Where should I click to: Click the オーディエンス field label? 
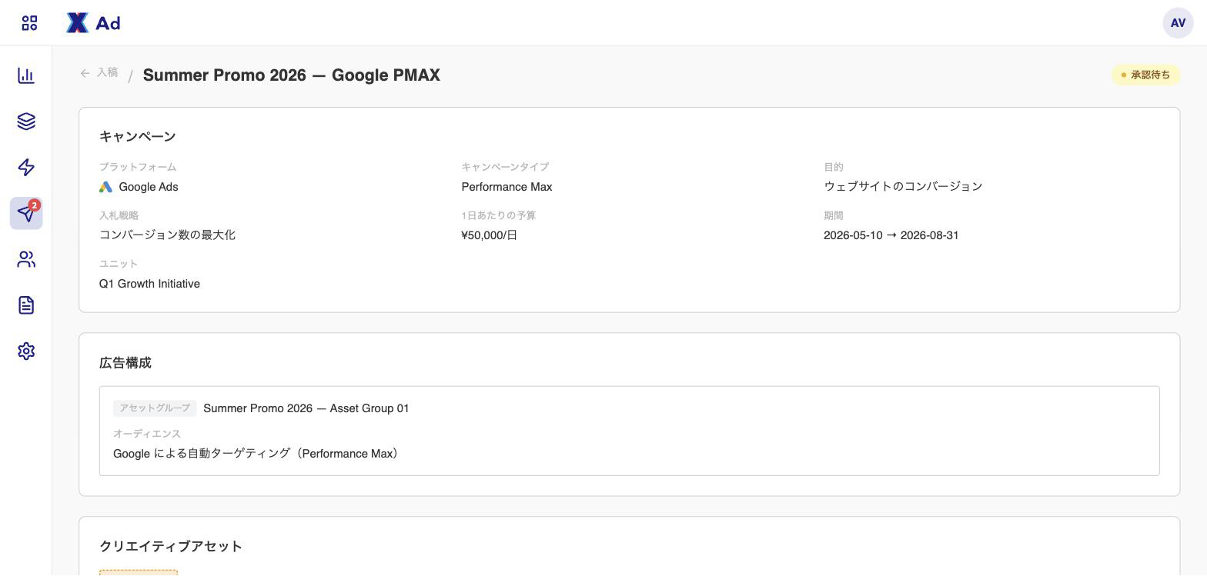147,434
